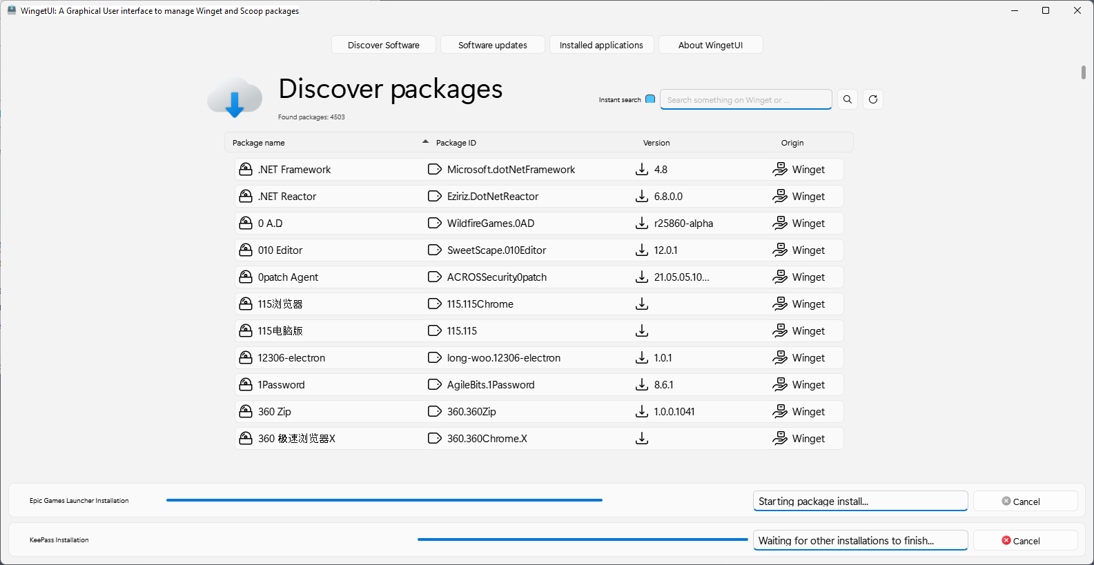The width and height of the screenshot is (1094, 565).
Task: Cancel the KeePass installation
Action: point(1025,541)
